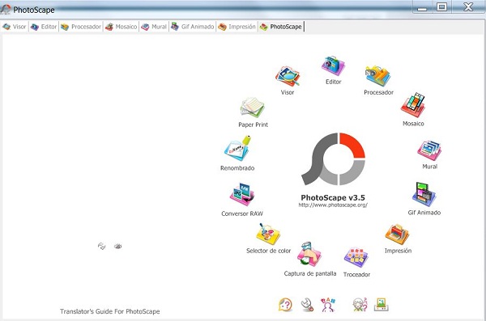The image size is (486, 321).
Task: Launch the Editor from the circular menu
Action: tap(333, 65)
